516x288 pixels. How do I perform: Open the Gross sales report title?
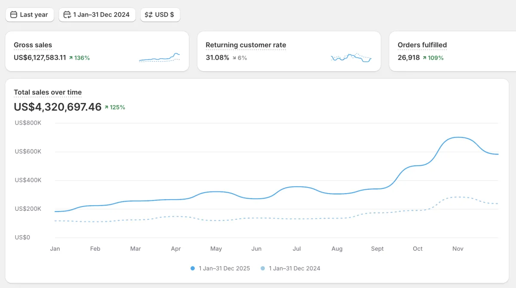coord(33,45)
